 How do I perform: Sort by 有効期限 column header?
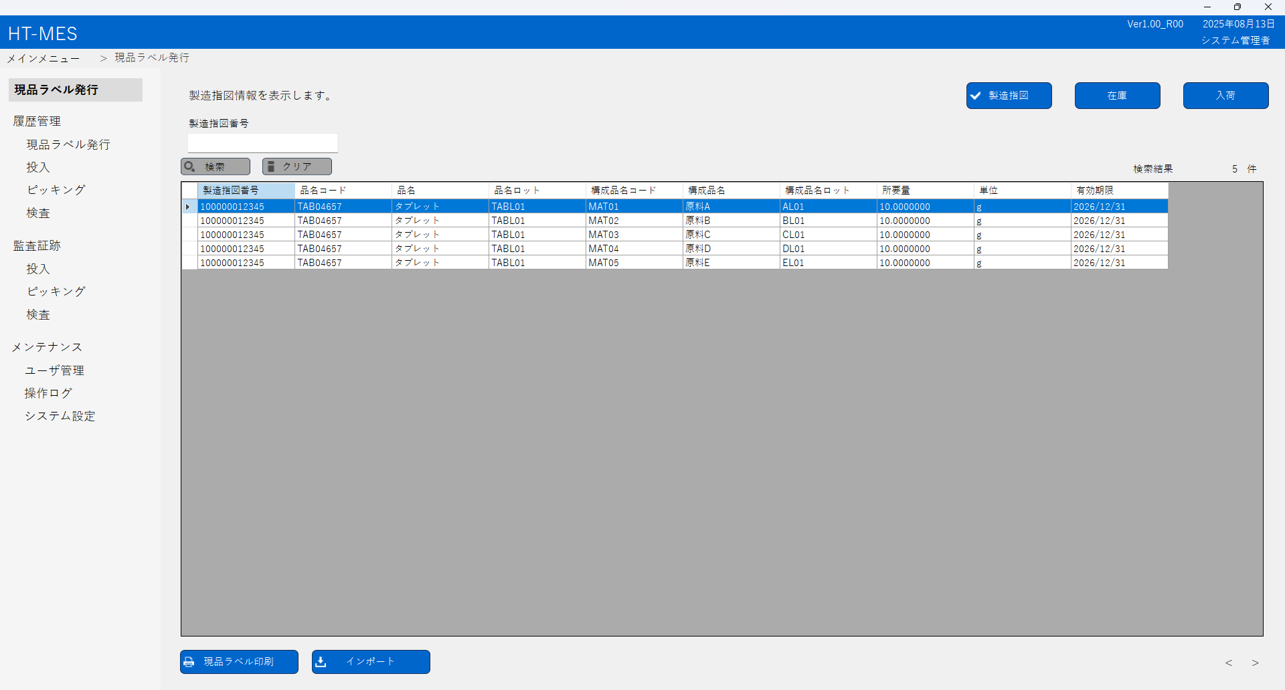tap(1118, 191)
